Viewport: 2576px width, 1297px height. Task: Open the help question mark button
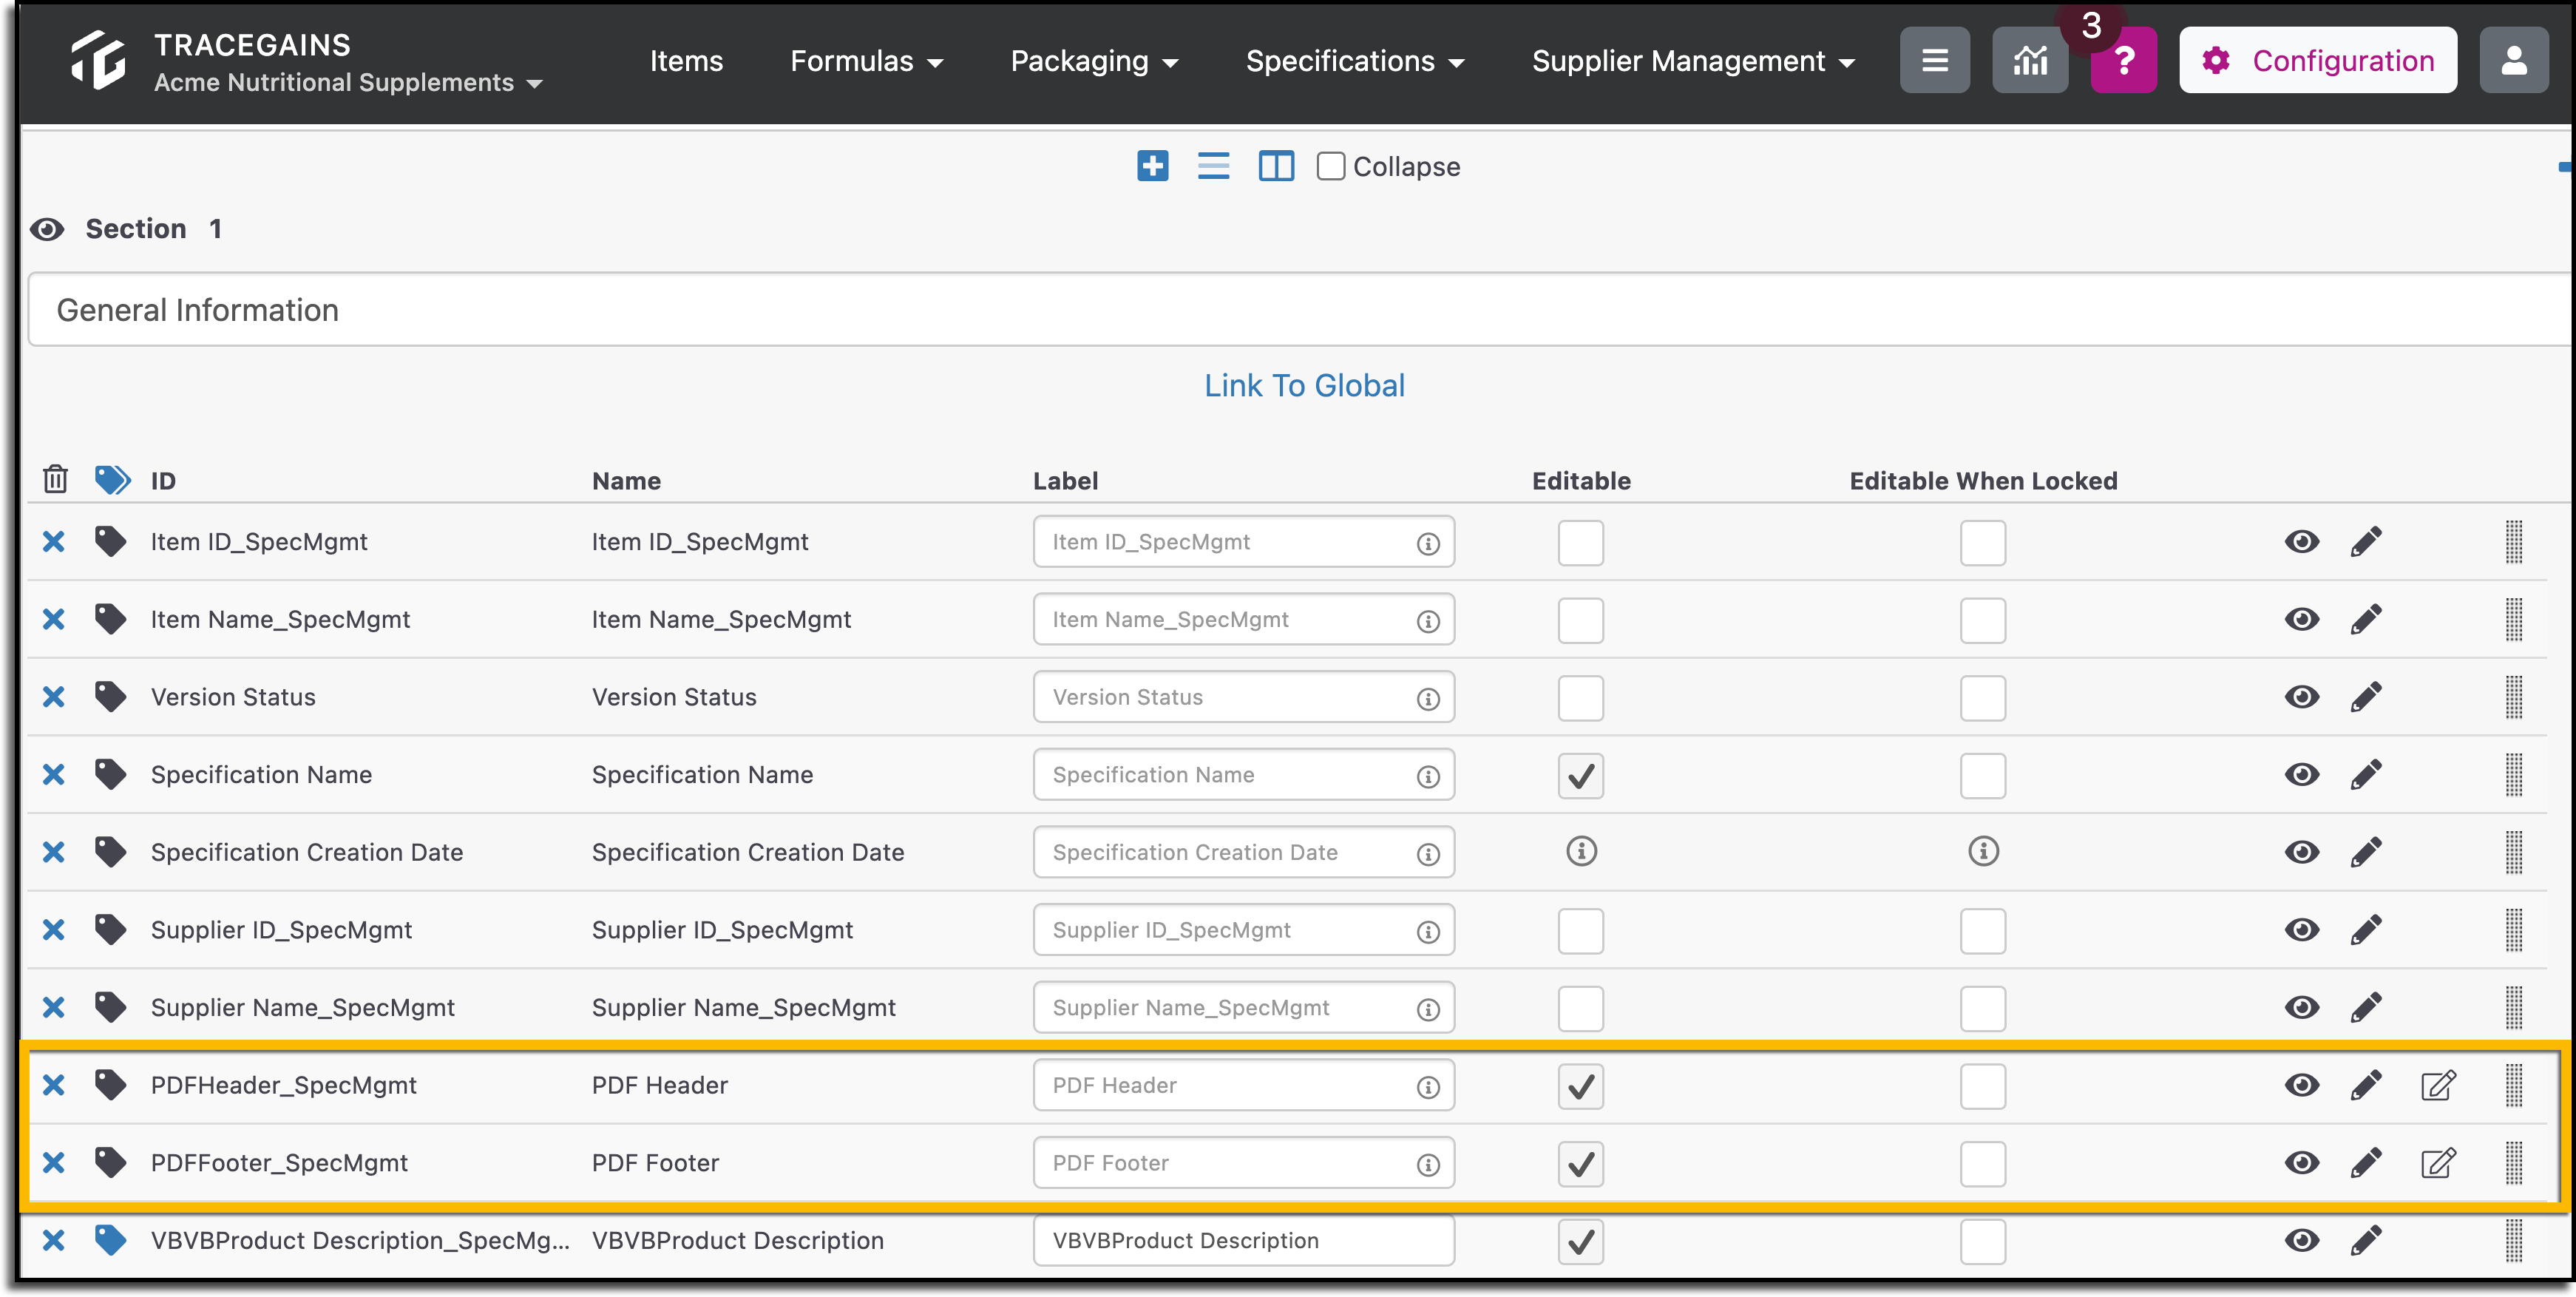pos(2123,61)
